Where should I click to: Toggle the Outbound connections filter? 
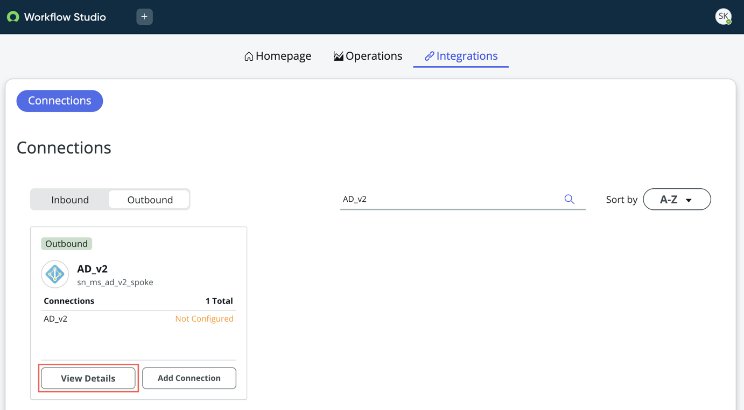point(150,200)
